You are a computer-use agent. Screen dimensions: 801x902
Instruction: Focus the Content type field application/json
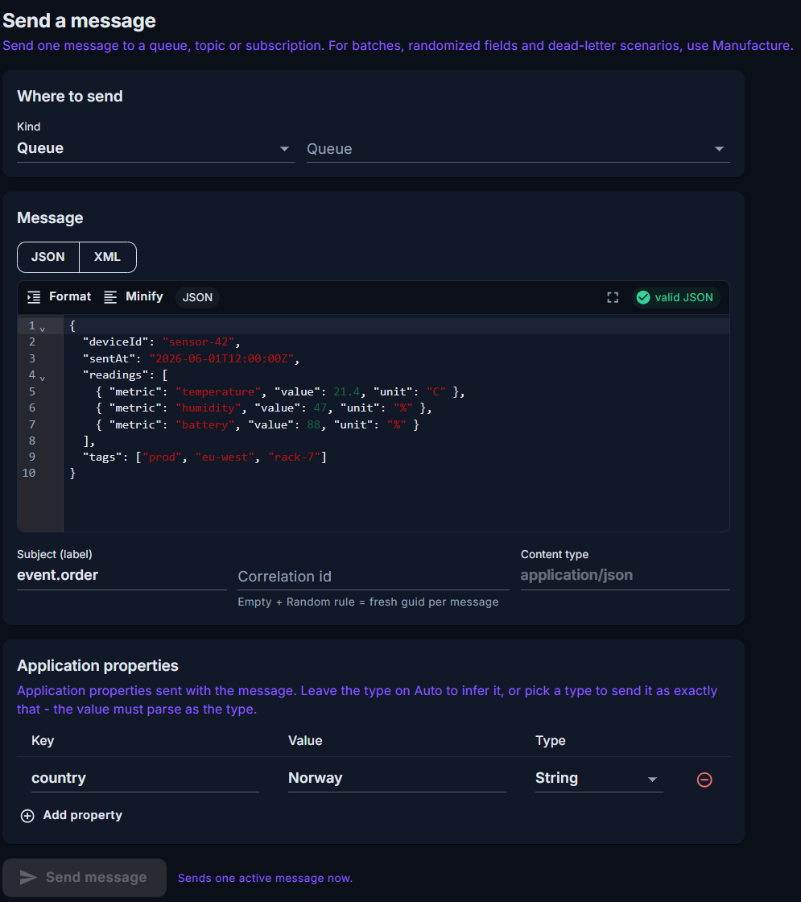point(625,575)
